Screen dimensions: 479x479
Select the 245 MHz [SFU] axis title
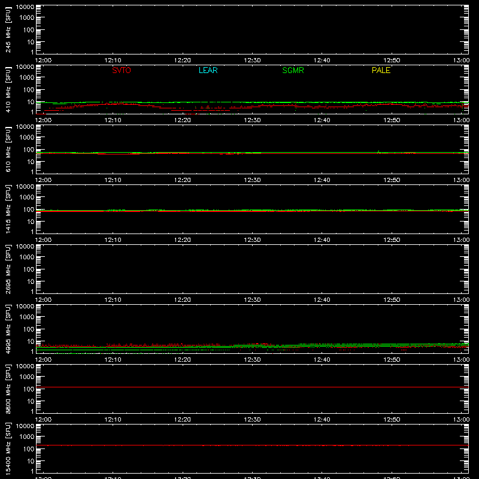coord(8,29)
